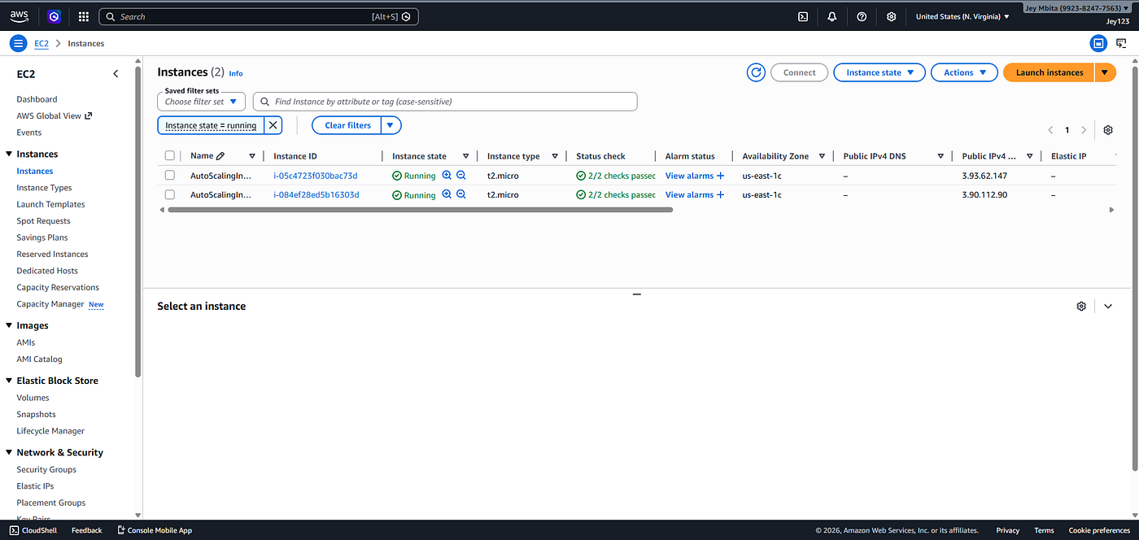Click the Clear filters button
Image resolution: width=1139 pixels, height=540 pixels.
347,125
